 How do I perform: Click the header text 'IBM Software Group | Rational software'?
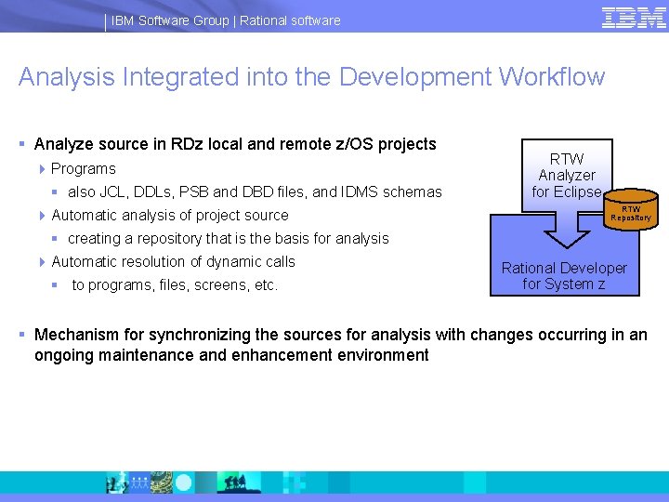(x=226, y=20)
